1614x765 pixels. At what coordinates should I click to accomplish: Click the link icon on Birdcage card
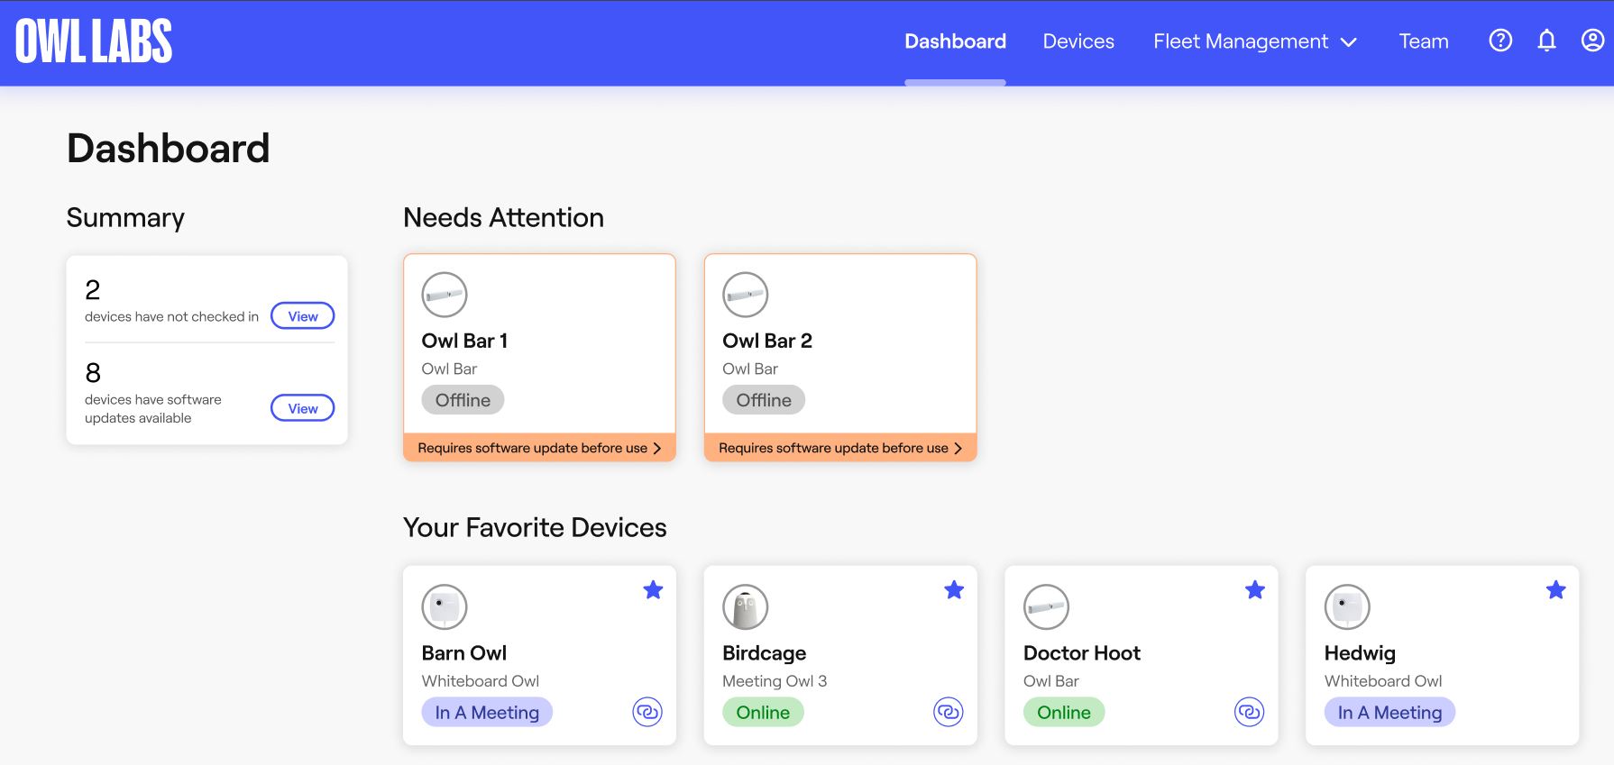coord(948,712)
